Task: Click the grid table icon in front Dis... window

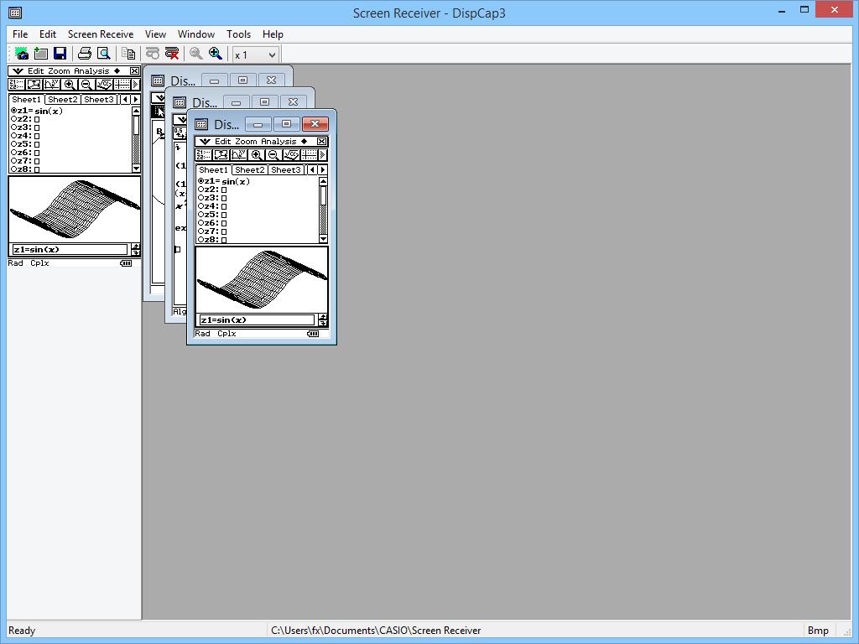Action: (309, 155)
